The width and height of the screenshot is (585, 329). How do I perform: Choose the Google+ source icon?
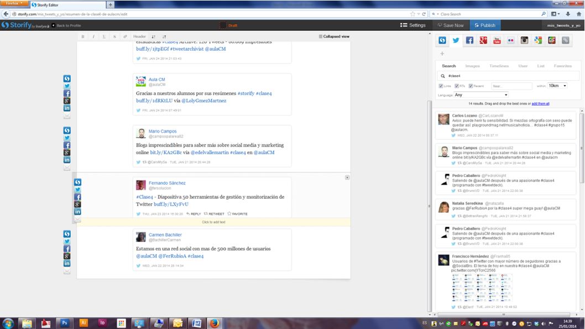click(x=483, y=40)
